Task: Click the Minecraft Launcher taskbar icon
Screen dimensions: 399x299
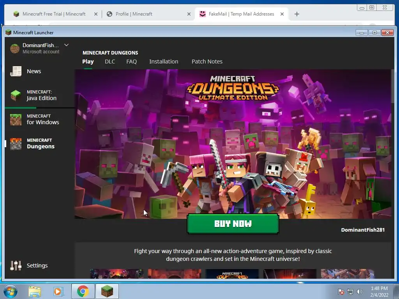Action: coord(107,291)
